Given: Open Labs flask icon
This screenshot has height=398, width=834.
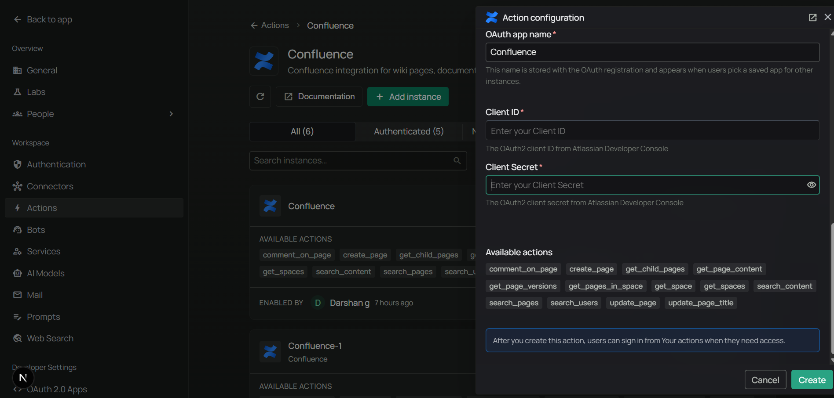Looking at the screenshot, I should coord(18,92).
